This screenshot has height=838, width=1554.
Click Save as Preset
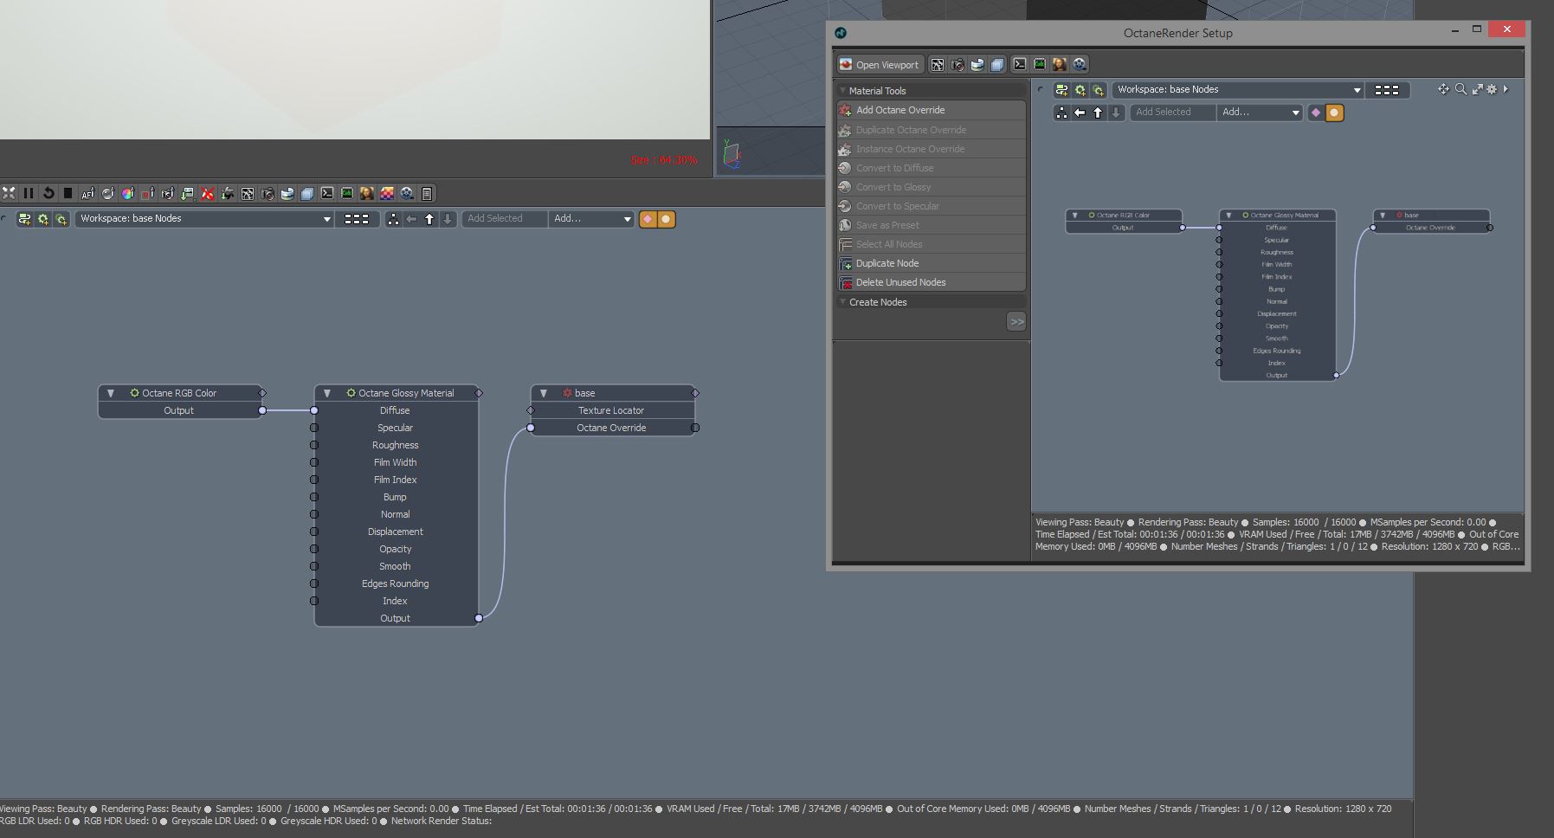pos(932,225)
